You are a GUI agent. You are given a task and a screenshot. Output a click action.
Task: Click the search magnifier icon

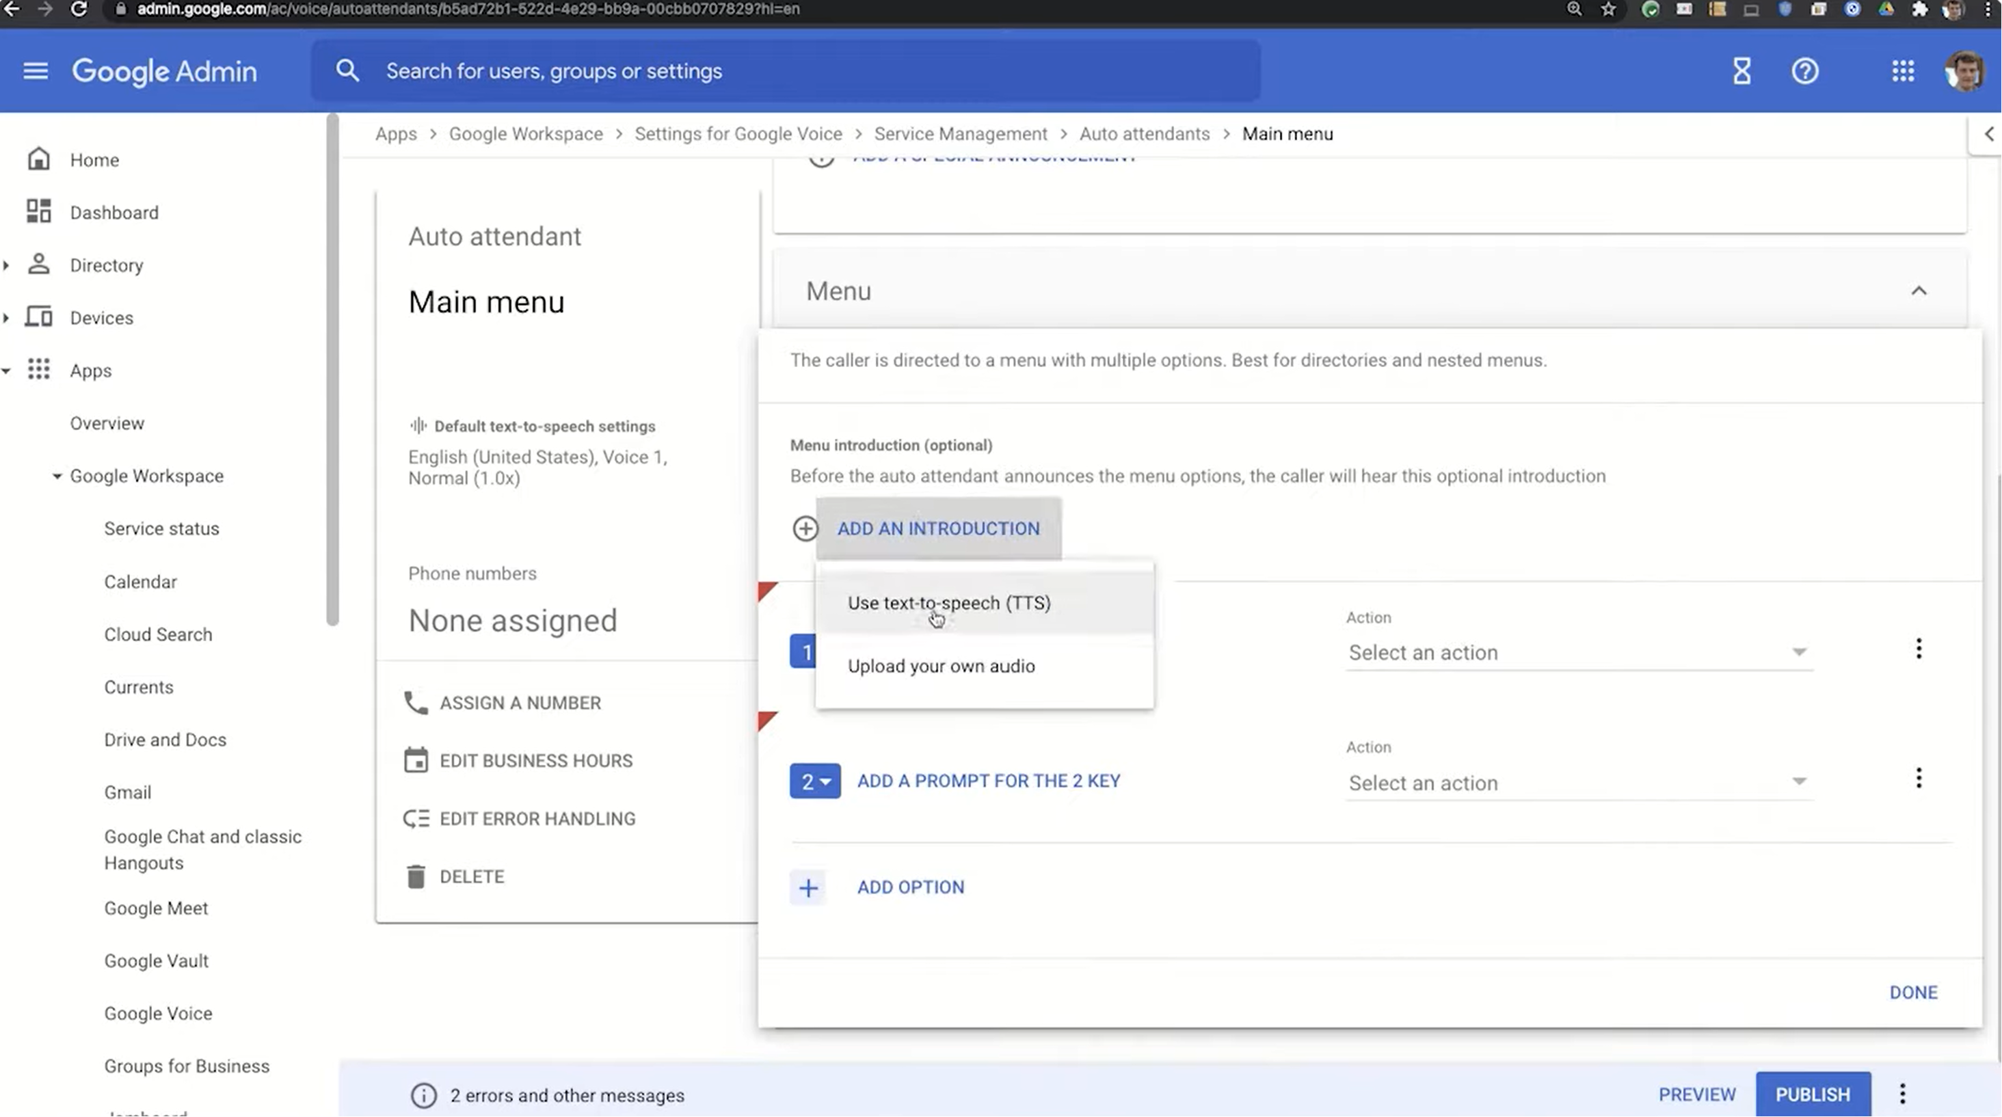[347, 70]
